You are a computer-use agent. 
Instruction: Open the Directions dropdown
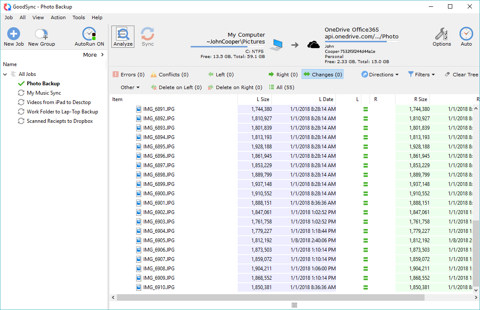point(380,75)
